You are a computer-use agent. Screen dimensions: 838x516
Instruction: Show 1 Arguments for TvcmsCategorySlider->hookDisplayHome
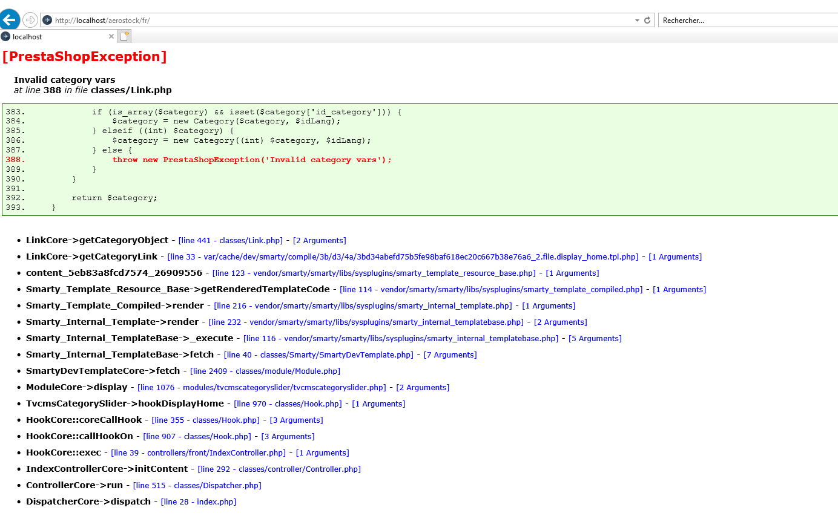[x=378, y=404]
